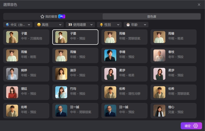
Task: Select 子墨 中年 - 沉穩風格 avatar
Action: (12, 37)
